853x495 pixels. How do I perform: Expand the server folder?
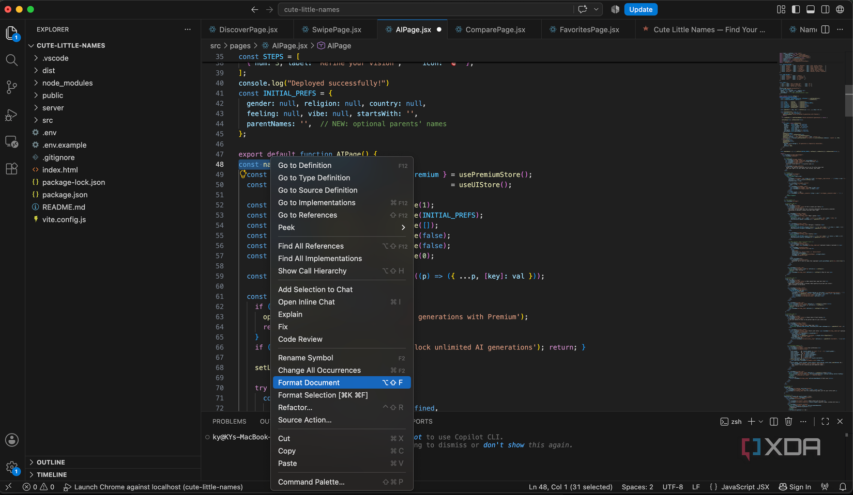click(53, 107)
